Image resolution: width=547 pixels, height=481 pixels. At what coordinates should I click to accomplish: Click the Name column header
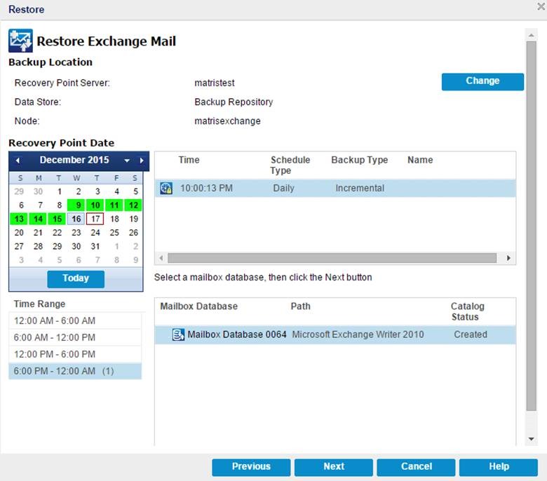[420, 160]
